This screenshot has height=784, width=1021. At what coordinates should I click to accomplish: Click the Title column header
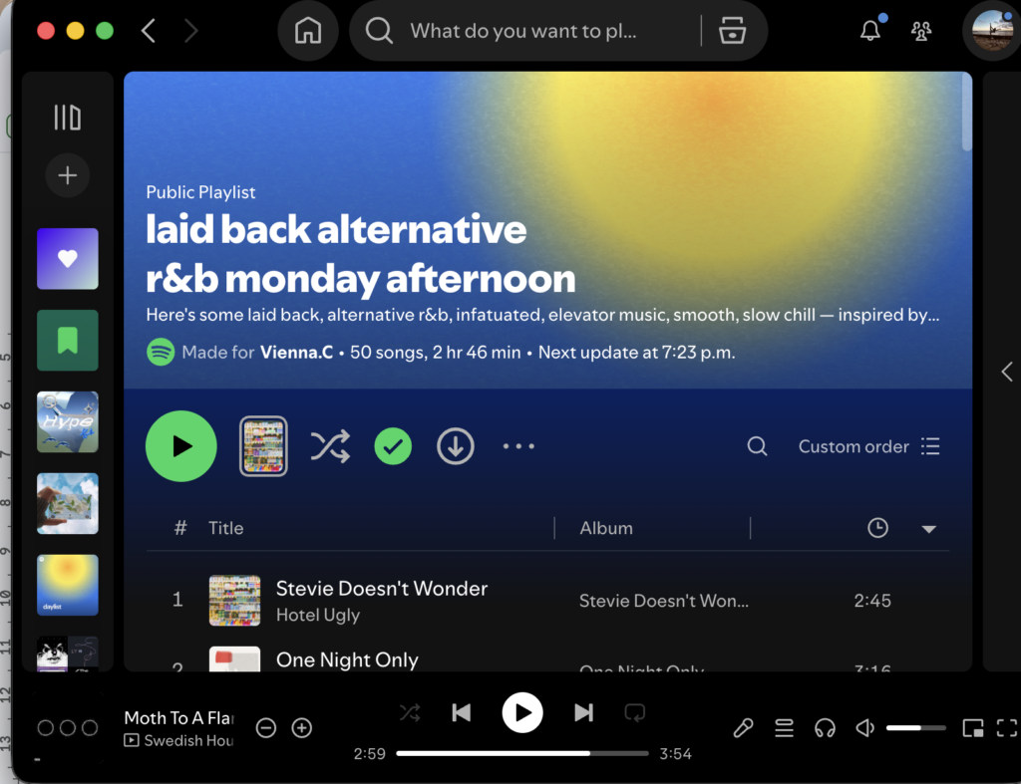tap(226, 528)
